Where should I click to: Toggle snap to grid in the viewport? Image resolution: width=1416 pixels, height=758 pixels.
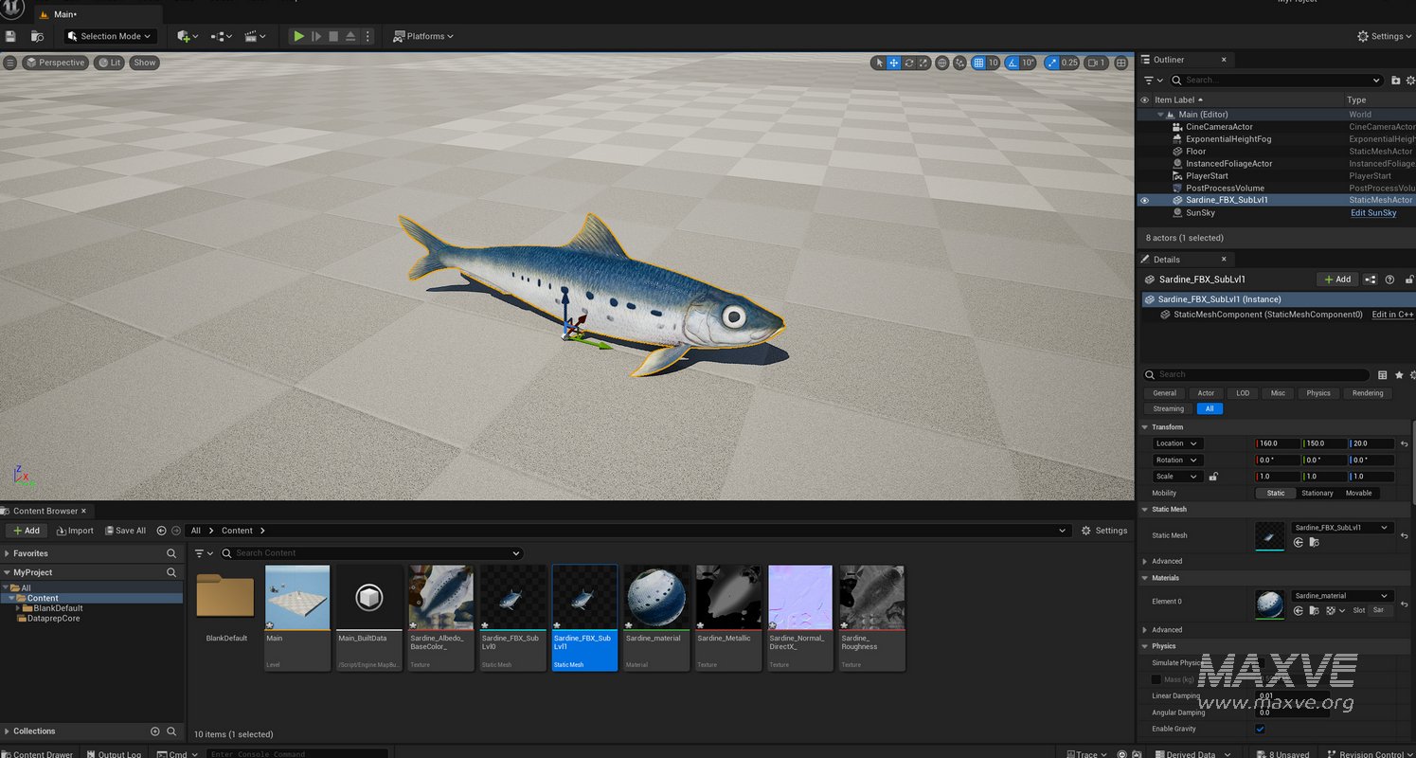(978, 63)
